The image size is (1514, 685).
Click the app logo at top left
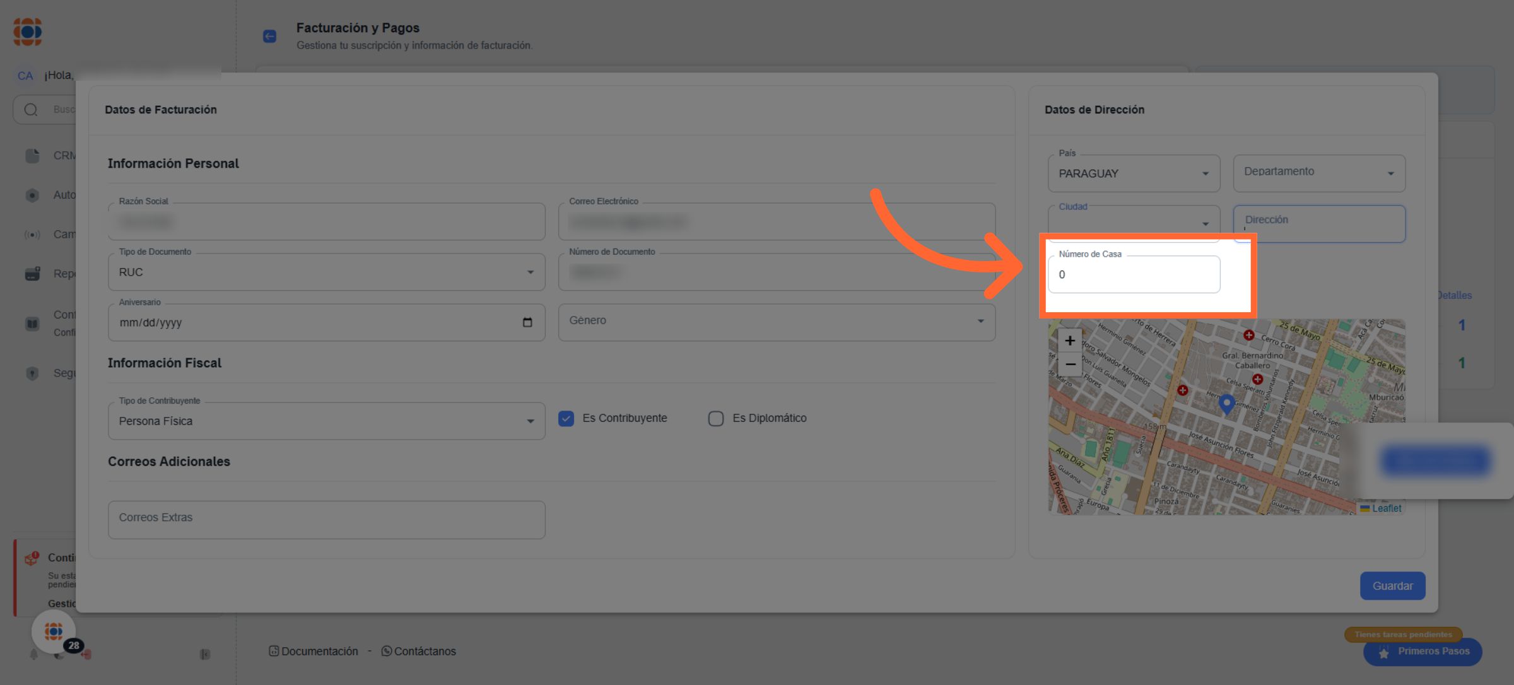click(28, 32)
